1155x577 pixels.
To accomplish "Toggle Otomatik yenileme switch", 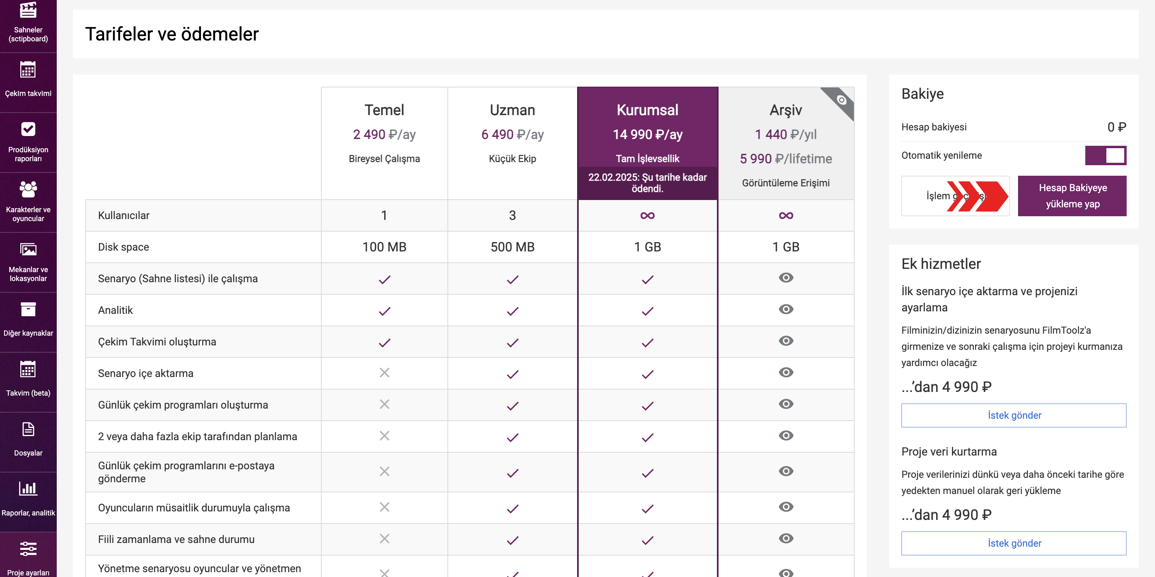I will 1105,155.
